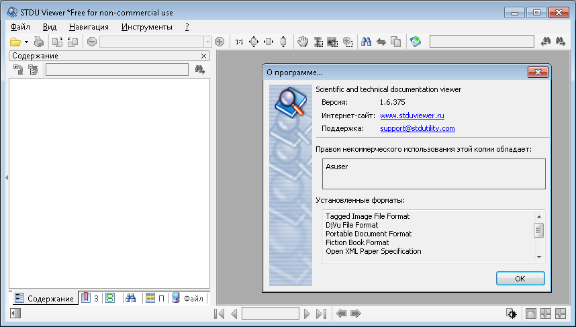
Task: Fit whole page to window icon
Action: (254, 42)
